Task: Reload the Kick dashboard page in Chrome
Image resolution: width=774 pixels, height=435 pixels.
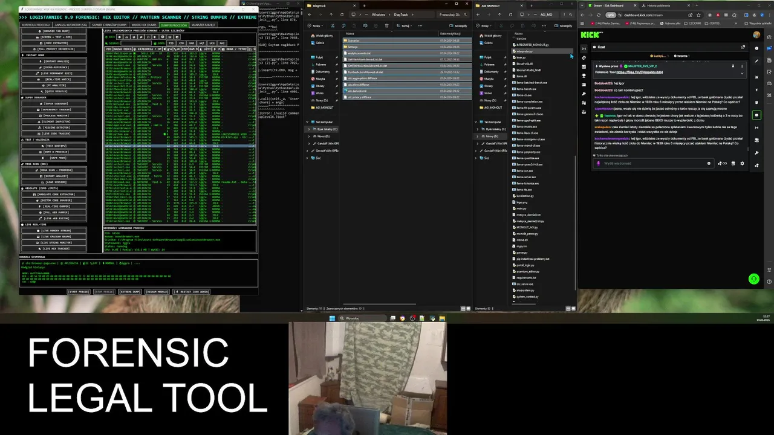Action: click(x=599, y=15)
